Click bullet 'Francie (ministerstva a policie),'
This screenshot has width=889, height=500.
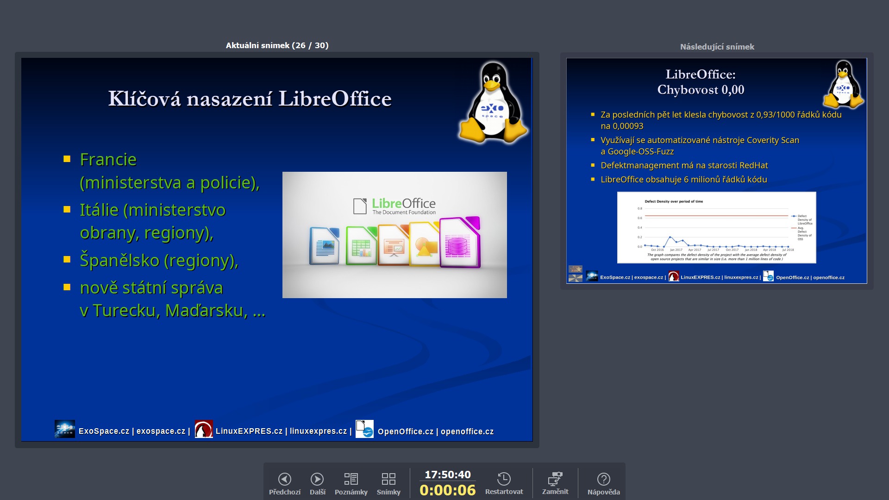[x=169, y=171]
